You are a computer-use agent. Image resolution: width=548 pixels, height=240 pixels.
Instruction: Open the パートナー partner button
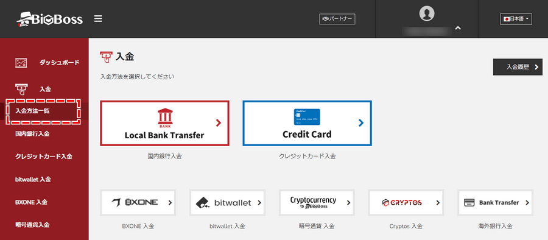pos(337,19)
